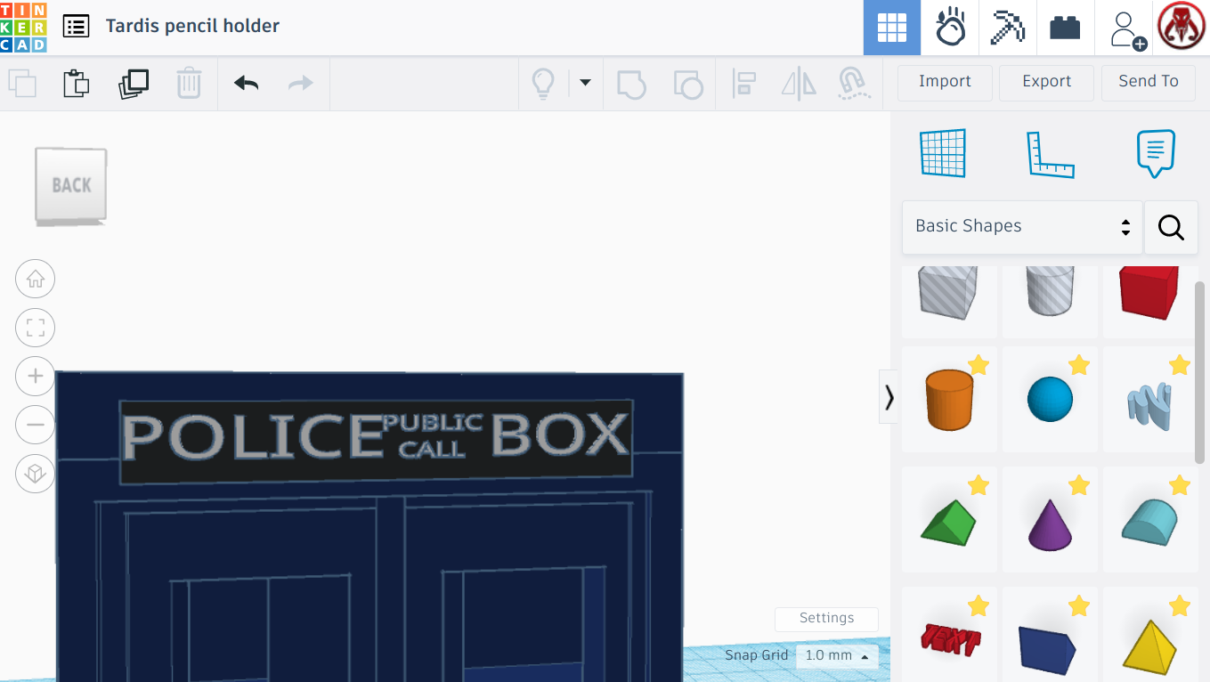
Task: Unfavorite the Round Roof shape star
Action: click(1180, 485)
